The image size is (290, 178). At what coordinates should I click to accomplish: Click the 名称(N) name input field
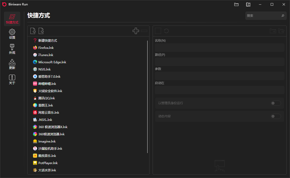[x=219, y=48]
